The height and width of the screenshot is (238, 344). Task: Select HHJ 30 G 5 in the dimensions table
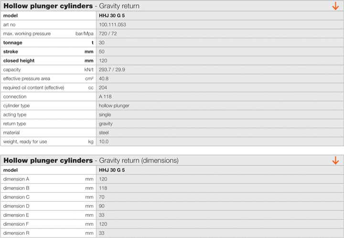112,170
